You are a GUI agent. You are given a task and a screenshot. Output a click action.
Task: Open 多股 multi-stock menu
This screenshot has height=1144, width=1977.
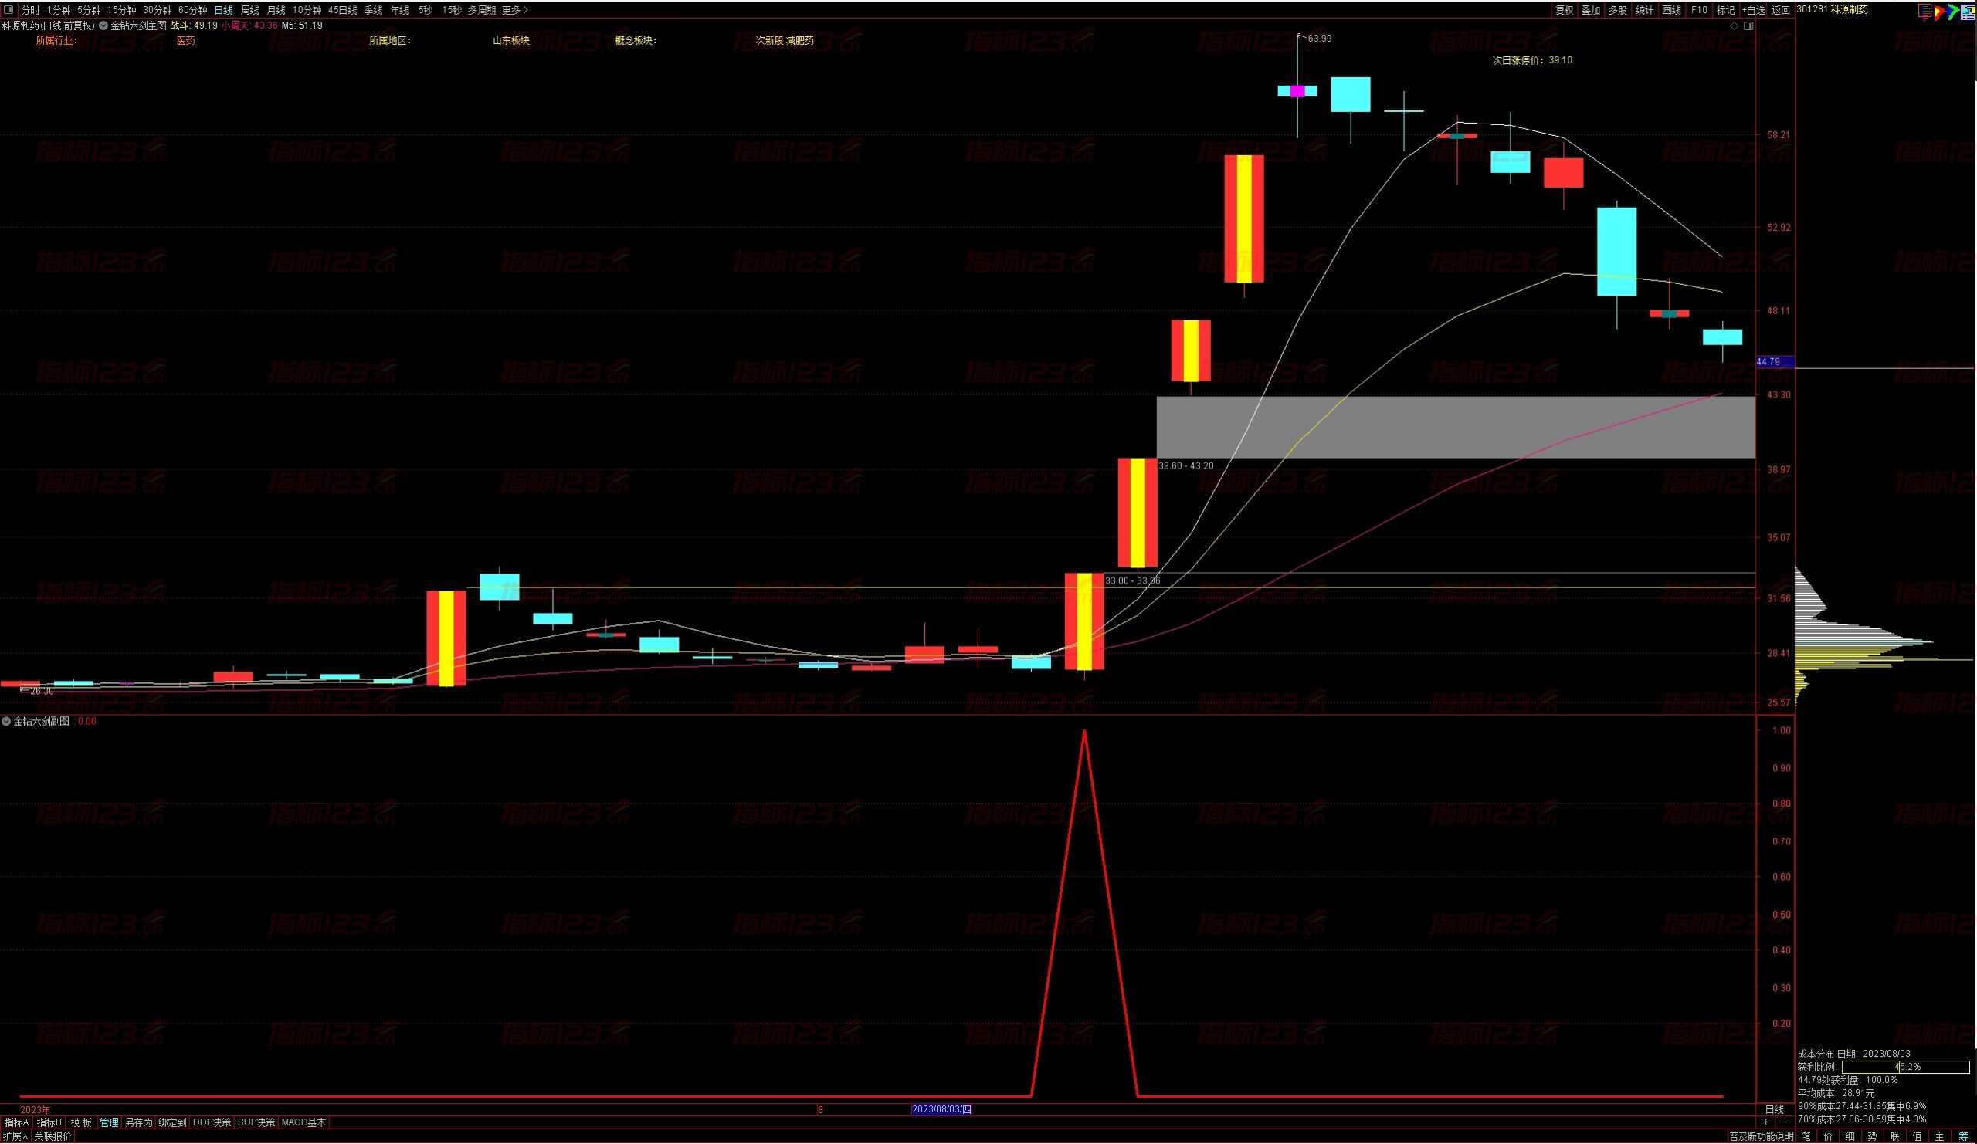[1617, 10]
